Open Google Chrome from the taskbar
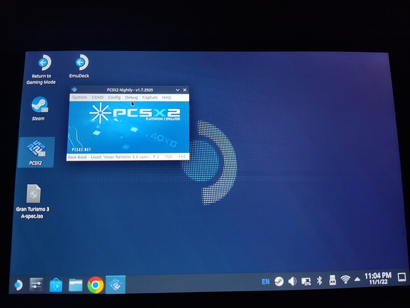Screen dimensions: 410x308 pos(95,284)
